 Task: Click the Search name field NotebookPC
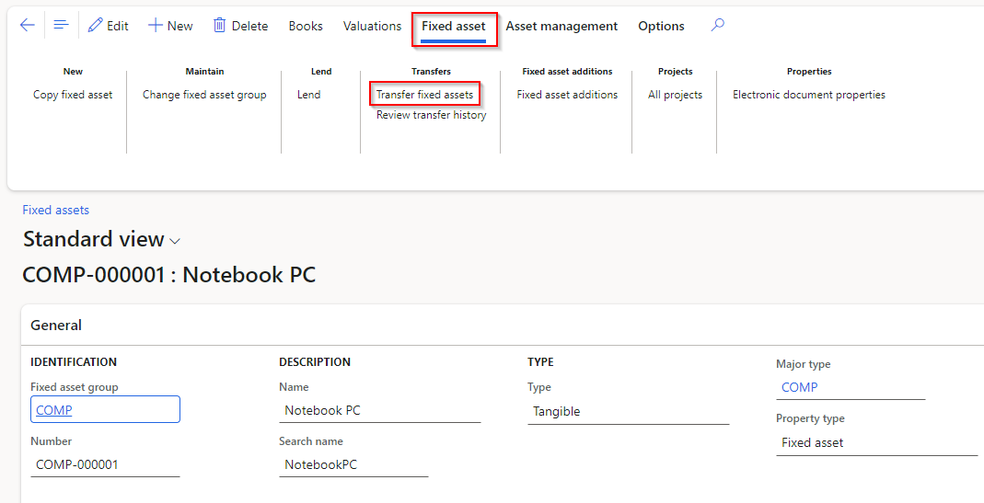click(353, 464)
